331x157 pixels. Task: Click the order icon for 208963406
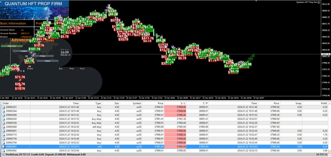(x=3, y=115)
